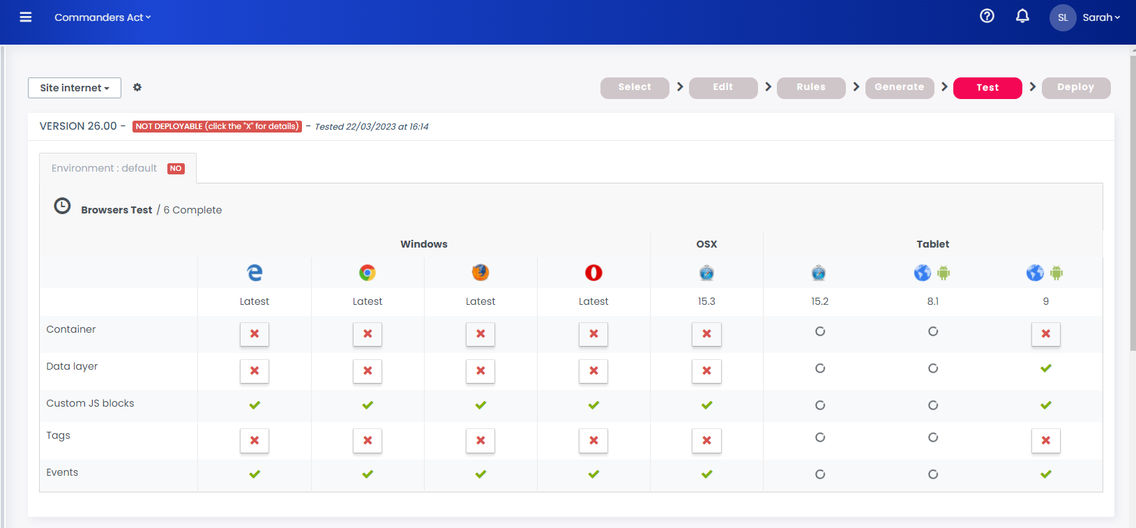Viewport: 1136px width, 528px height.
Task: Open the hamburger navigation menu
Action: tap(26, 17)
